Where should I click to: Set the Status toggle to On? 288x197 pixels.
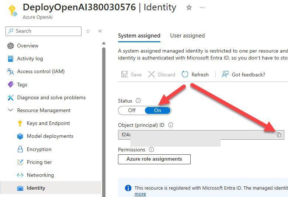(157, 110)
